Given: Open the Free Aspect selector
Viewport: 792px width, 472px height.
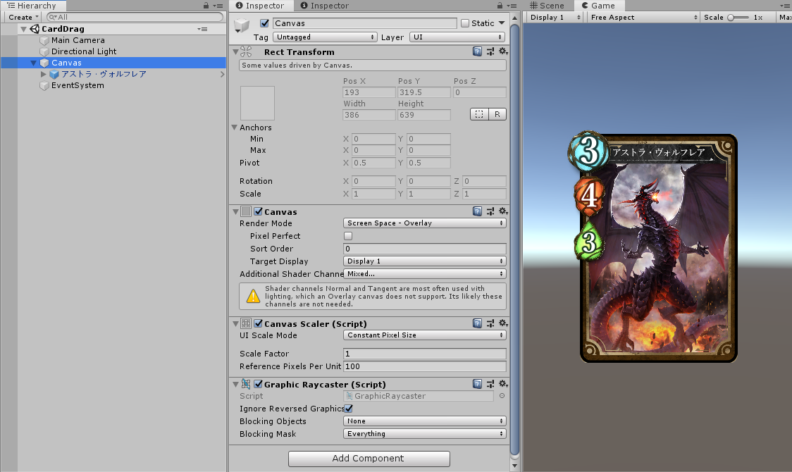Looking at the screenshot, I should pos(644,17).
